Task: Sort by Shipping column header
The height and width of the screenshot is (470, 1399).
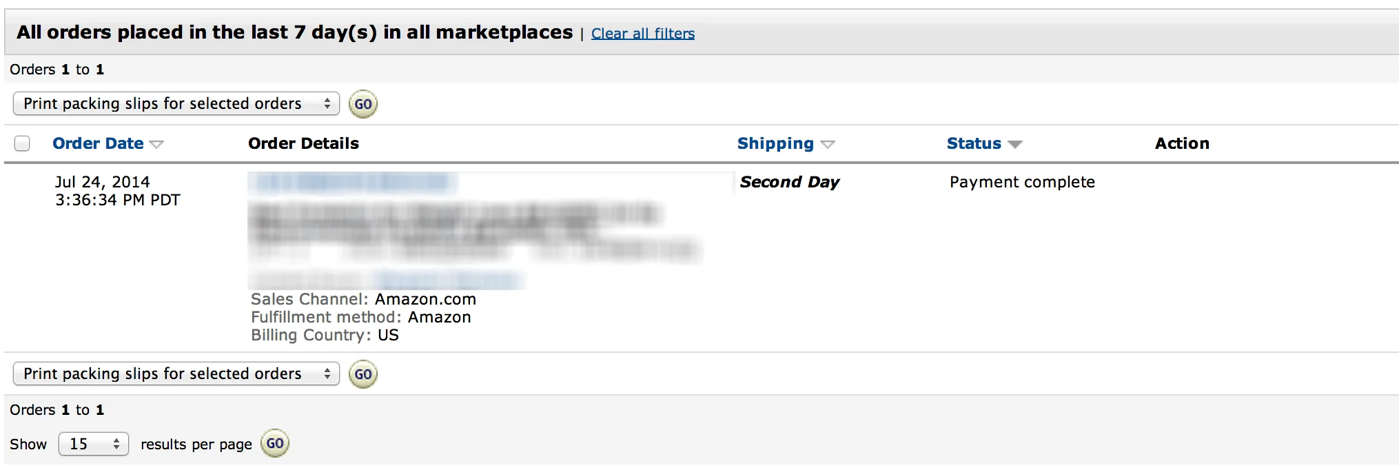Action: coord(775,143)
